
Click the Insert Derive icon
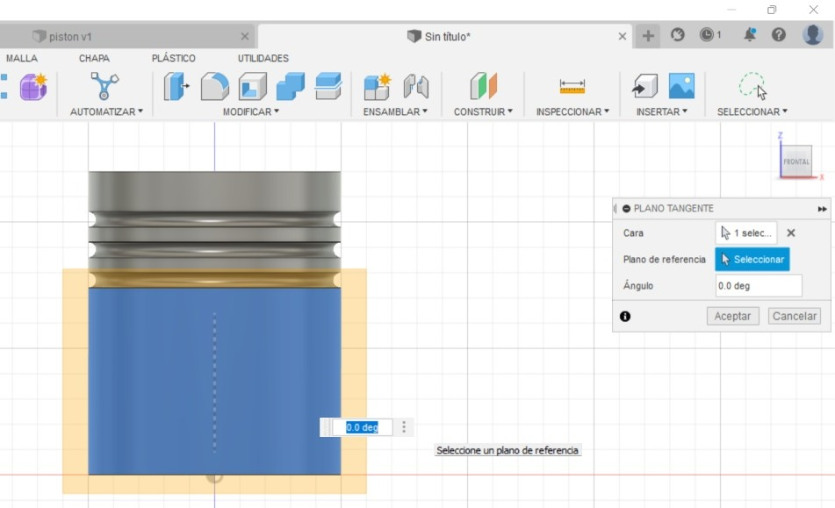644,86
